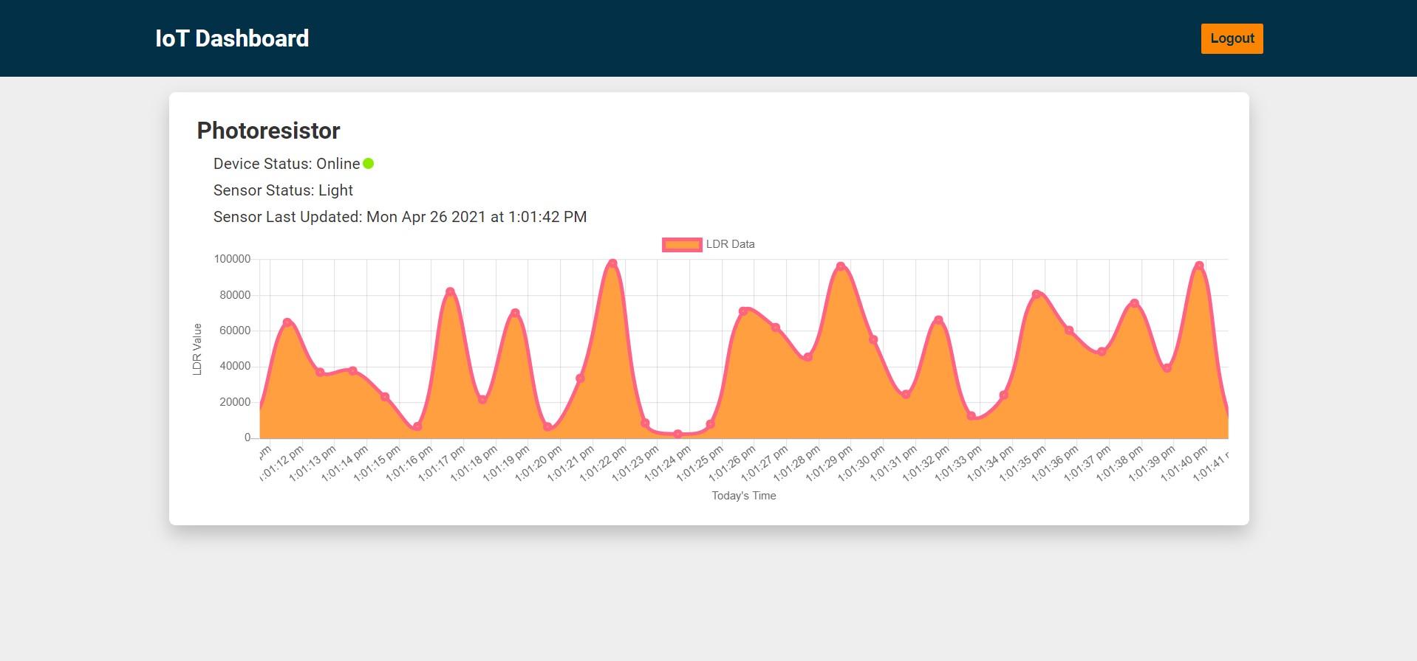The height and width of the screenshot is (661, 1417).
Task: Click the data point at 1:01:32 pm
Action: [x=938, y=320]
